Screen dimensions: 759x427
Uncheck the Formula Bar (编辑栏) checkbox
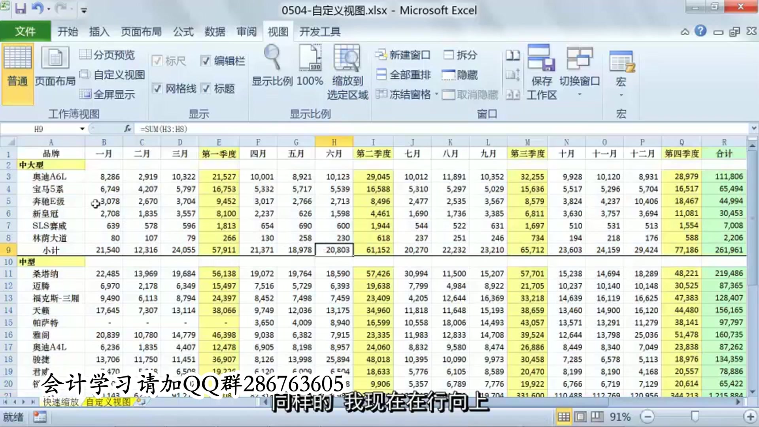click(x=206, y=61)
